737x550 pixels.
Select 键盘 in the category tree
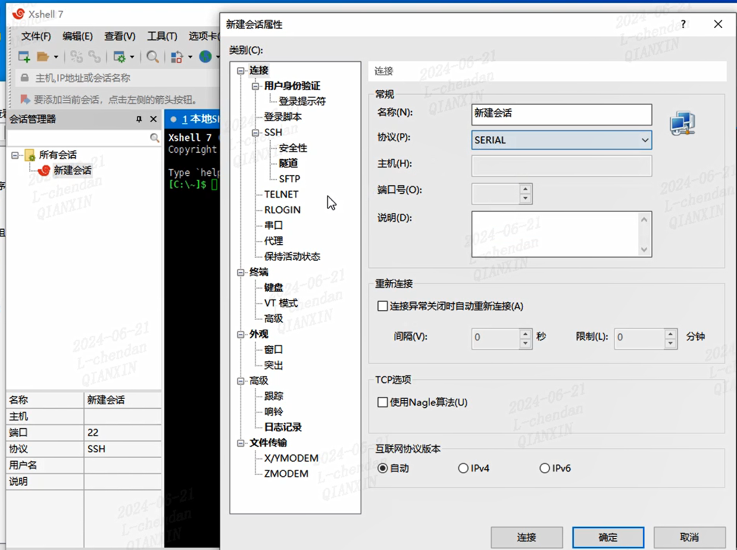(x=273, y=288)
